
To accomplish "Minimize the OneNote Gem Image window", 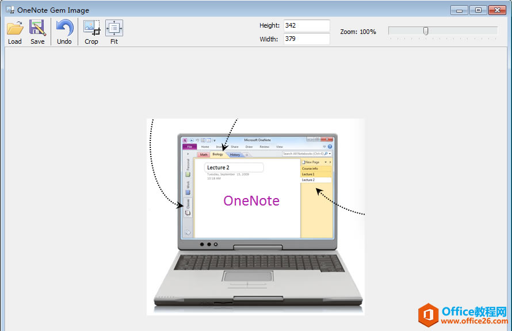I will click(459, 10).
